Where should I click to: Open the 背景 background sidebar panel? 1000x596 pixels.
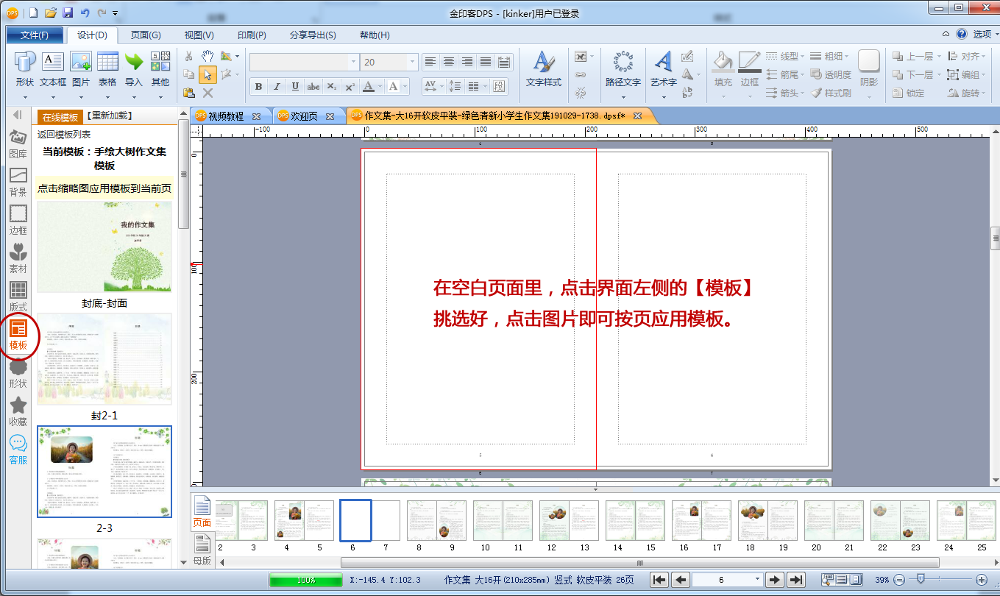point(18,182)
